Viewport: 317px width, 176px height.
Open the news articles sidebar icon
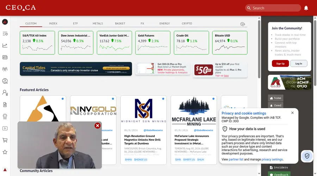pos(5,58)
